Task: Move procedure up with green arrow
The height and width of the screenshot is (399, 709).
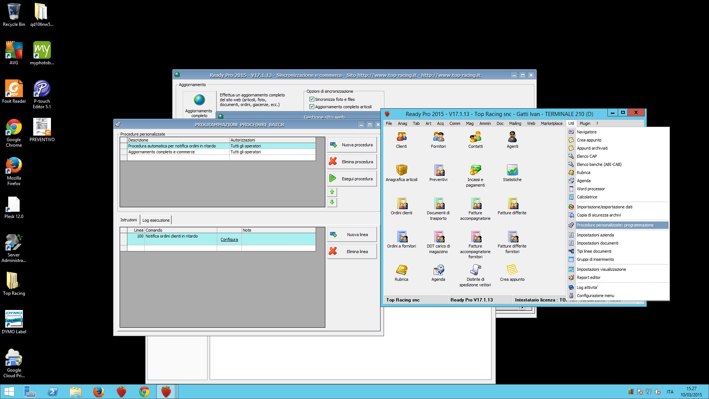Action: coord(332,192)
